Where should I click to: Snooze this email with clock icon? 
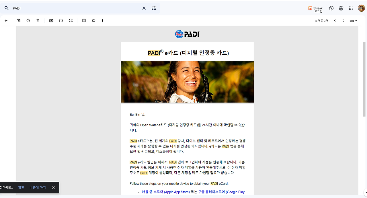tap(61, 21)
